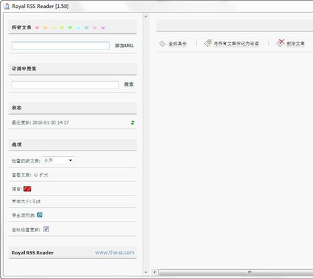313x279 pixels.
Task: Select the bright green label swatch
Action: point(70,27)
